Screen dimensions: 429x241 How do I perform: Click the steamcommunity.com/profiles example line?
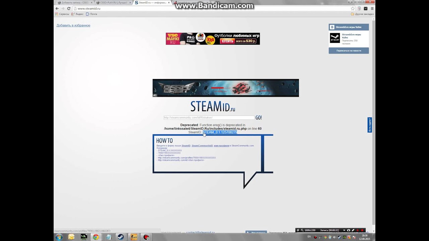point(186,158)
